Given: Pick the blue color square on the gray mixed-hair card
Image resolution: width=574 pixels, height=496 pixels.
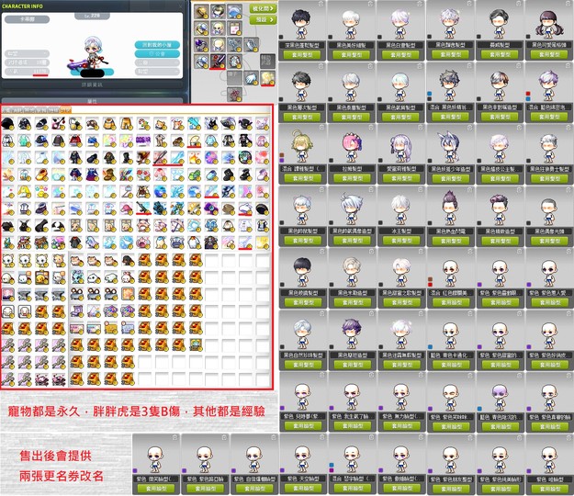Looking at the screenshot, I should (430, 94).
